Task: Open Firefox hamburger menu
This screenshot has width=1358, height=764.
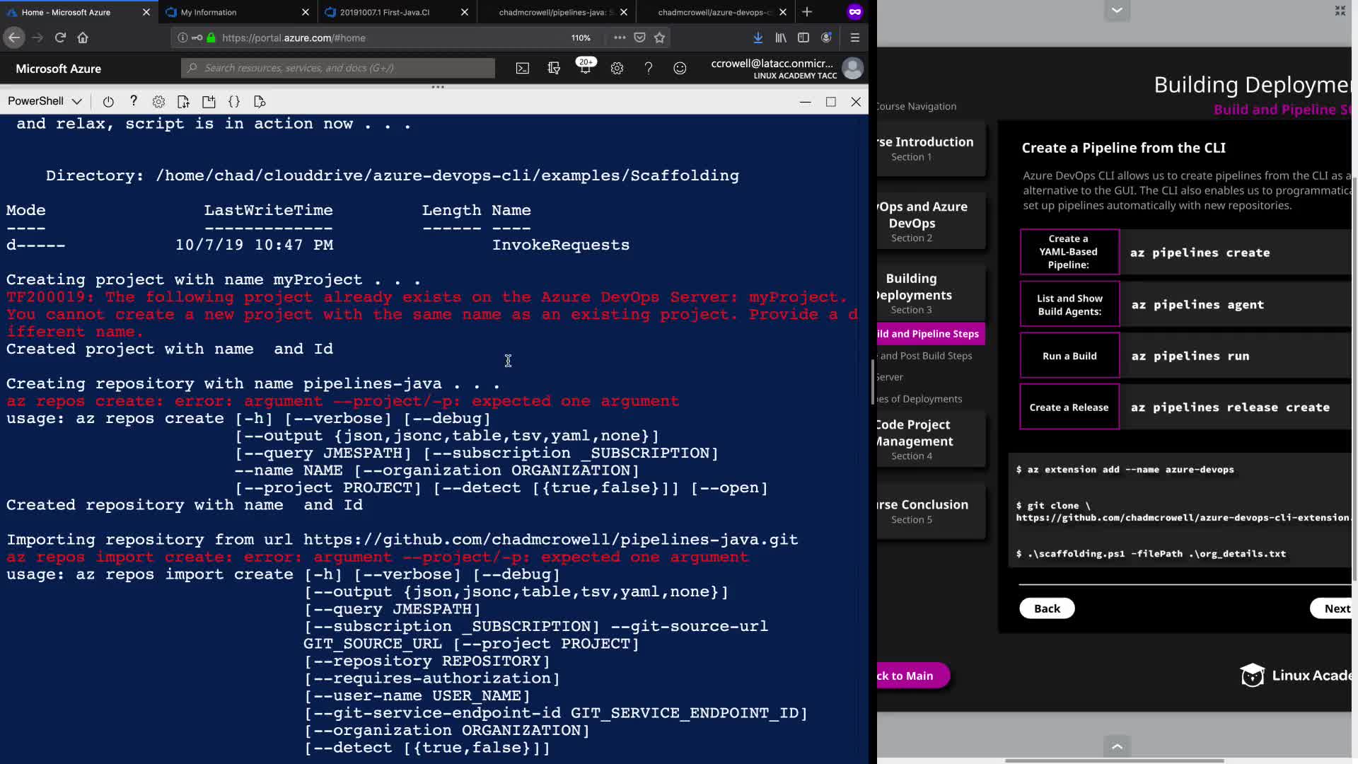Action: click(854, 37)
